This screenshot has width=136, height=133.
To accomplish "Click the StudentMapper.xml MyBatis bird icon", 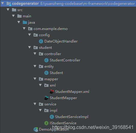I will coord(52,92).
